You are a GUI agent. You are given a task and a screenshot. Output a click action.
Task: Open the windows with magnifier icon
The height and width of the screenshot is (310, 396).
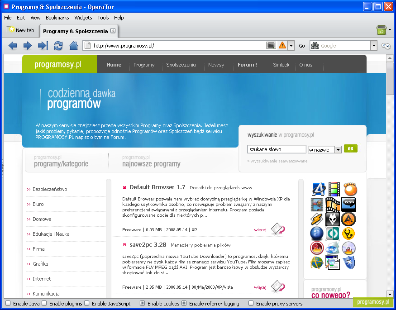pyautogui.click(x=333, y=262)
